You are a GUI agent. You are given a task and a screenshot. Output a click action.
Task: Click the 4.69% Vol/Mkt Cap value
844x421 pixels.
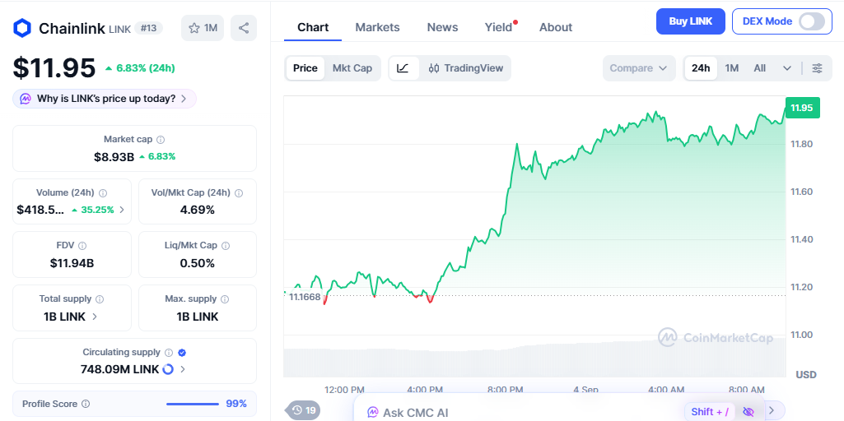point(197,210)
